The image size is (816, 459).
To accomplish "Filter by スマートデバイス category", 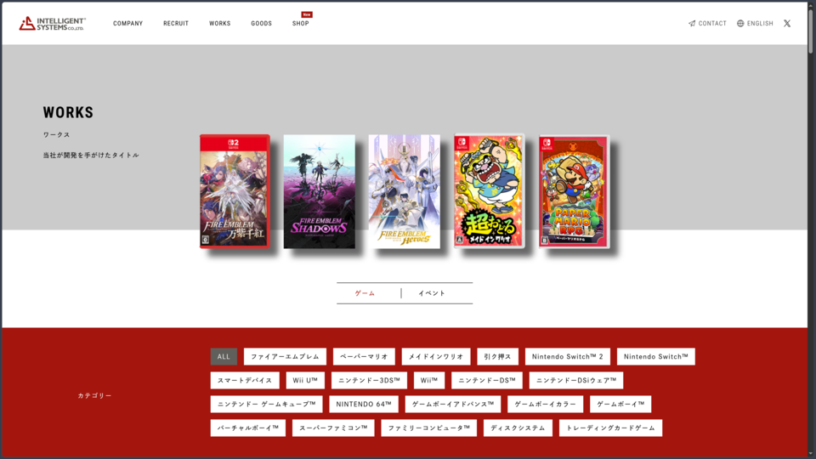I will [245, 381].
